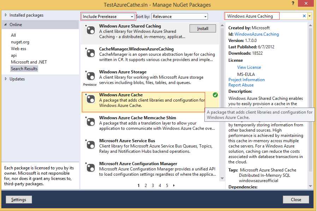Click the Downloads 18522 text
Image resolution: width=317 pixels, height=211 pixels.
[245, 53]
